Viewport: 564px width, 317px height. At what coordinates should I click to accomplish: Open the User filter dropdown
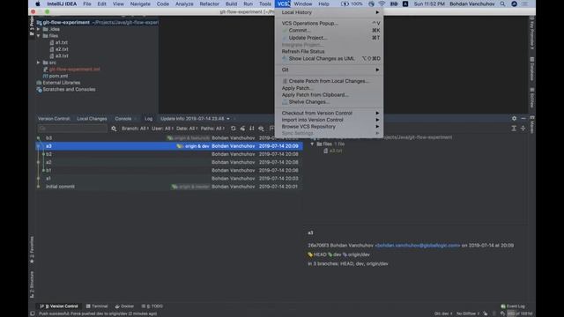(x=162, y=129)
